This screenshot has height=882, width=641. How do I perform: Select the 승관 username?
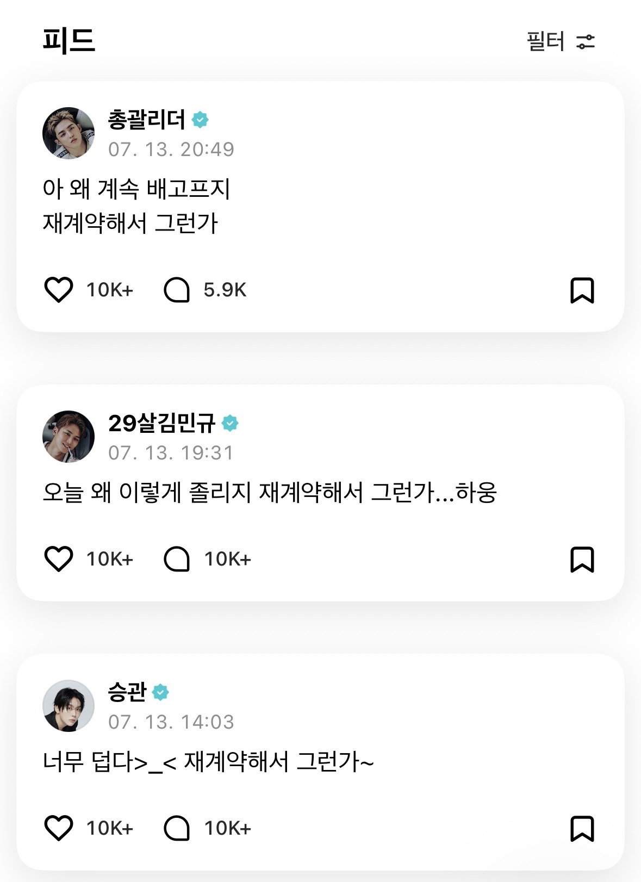tap(127, 692)
